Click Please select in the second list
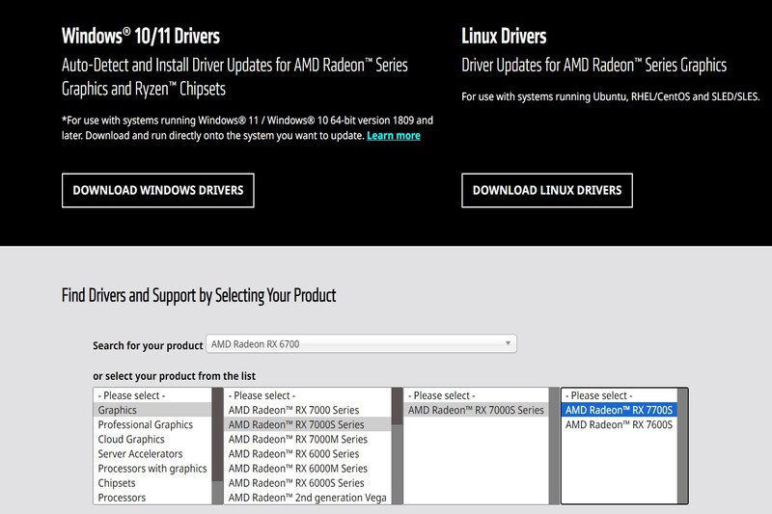772x514 pixels. (x=307, y=395)
